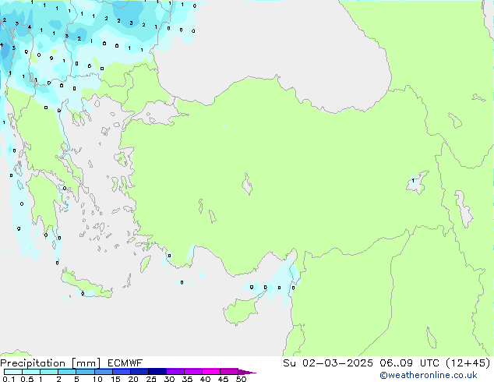Click the '0.5' legend value

(x=27, y=379)
